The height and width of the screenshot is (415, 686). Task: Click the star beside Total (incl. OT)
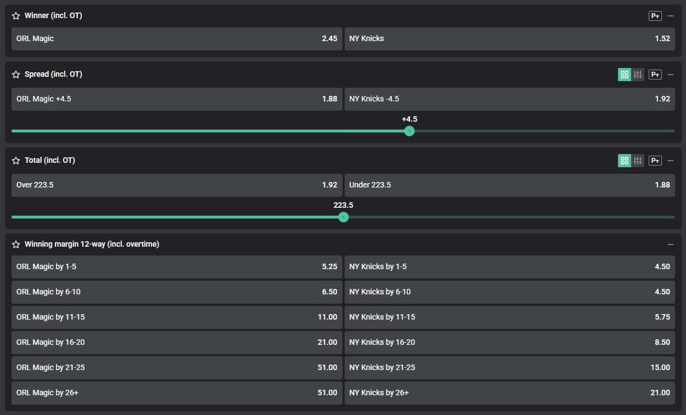(x=16, y=161)
